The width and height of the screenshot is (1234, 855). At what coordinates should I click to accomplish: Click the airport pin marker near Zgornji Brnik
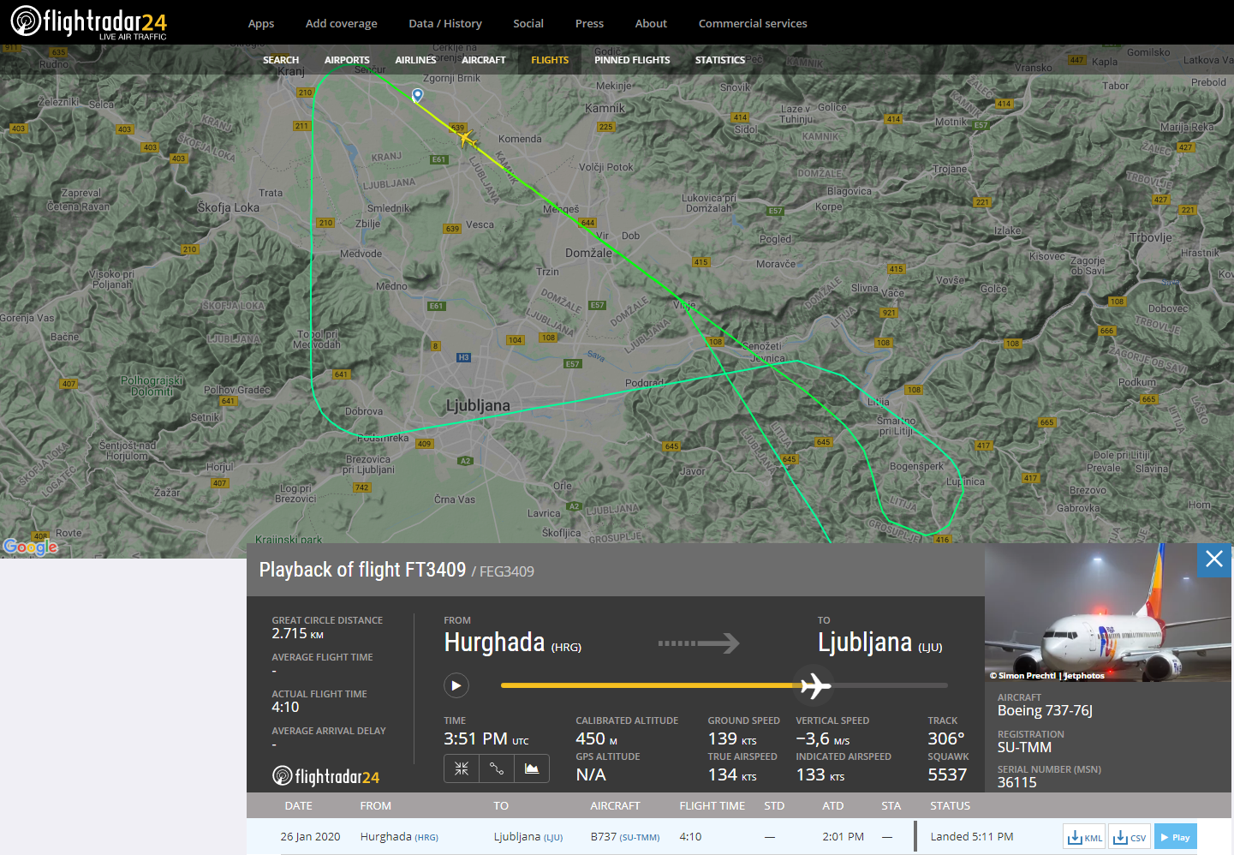point(417,95)
